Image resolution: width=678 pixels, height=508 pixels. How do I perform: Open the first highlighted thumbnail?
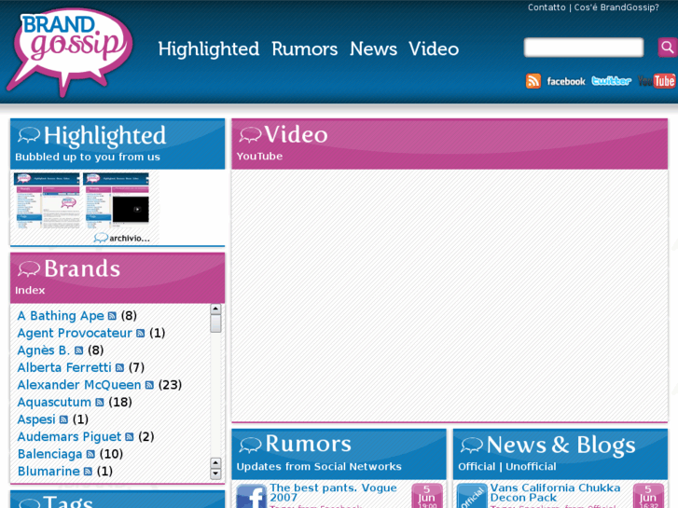(47, 200)
